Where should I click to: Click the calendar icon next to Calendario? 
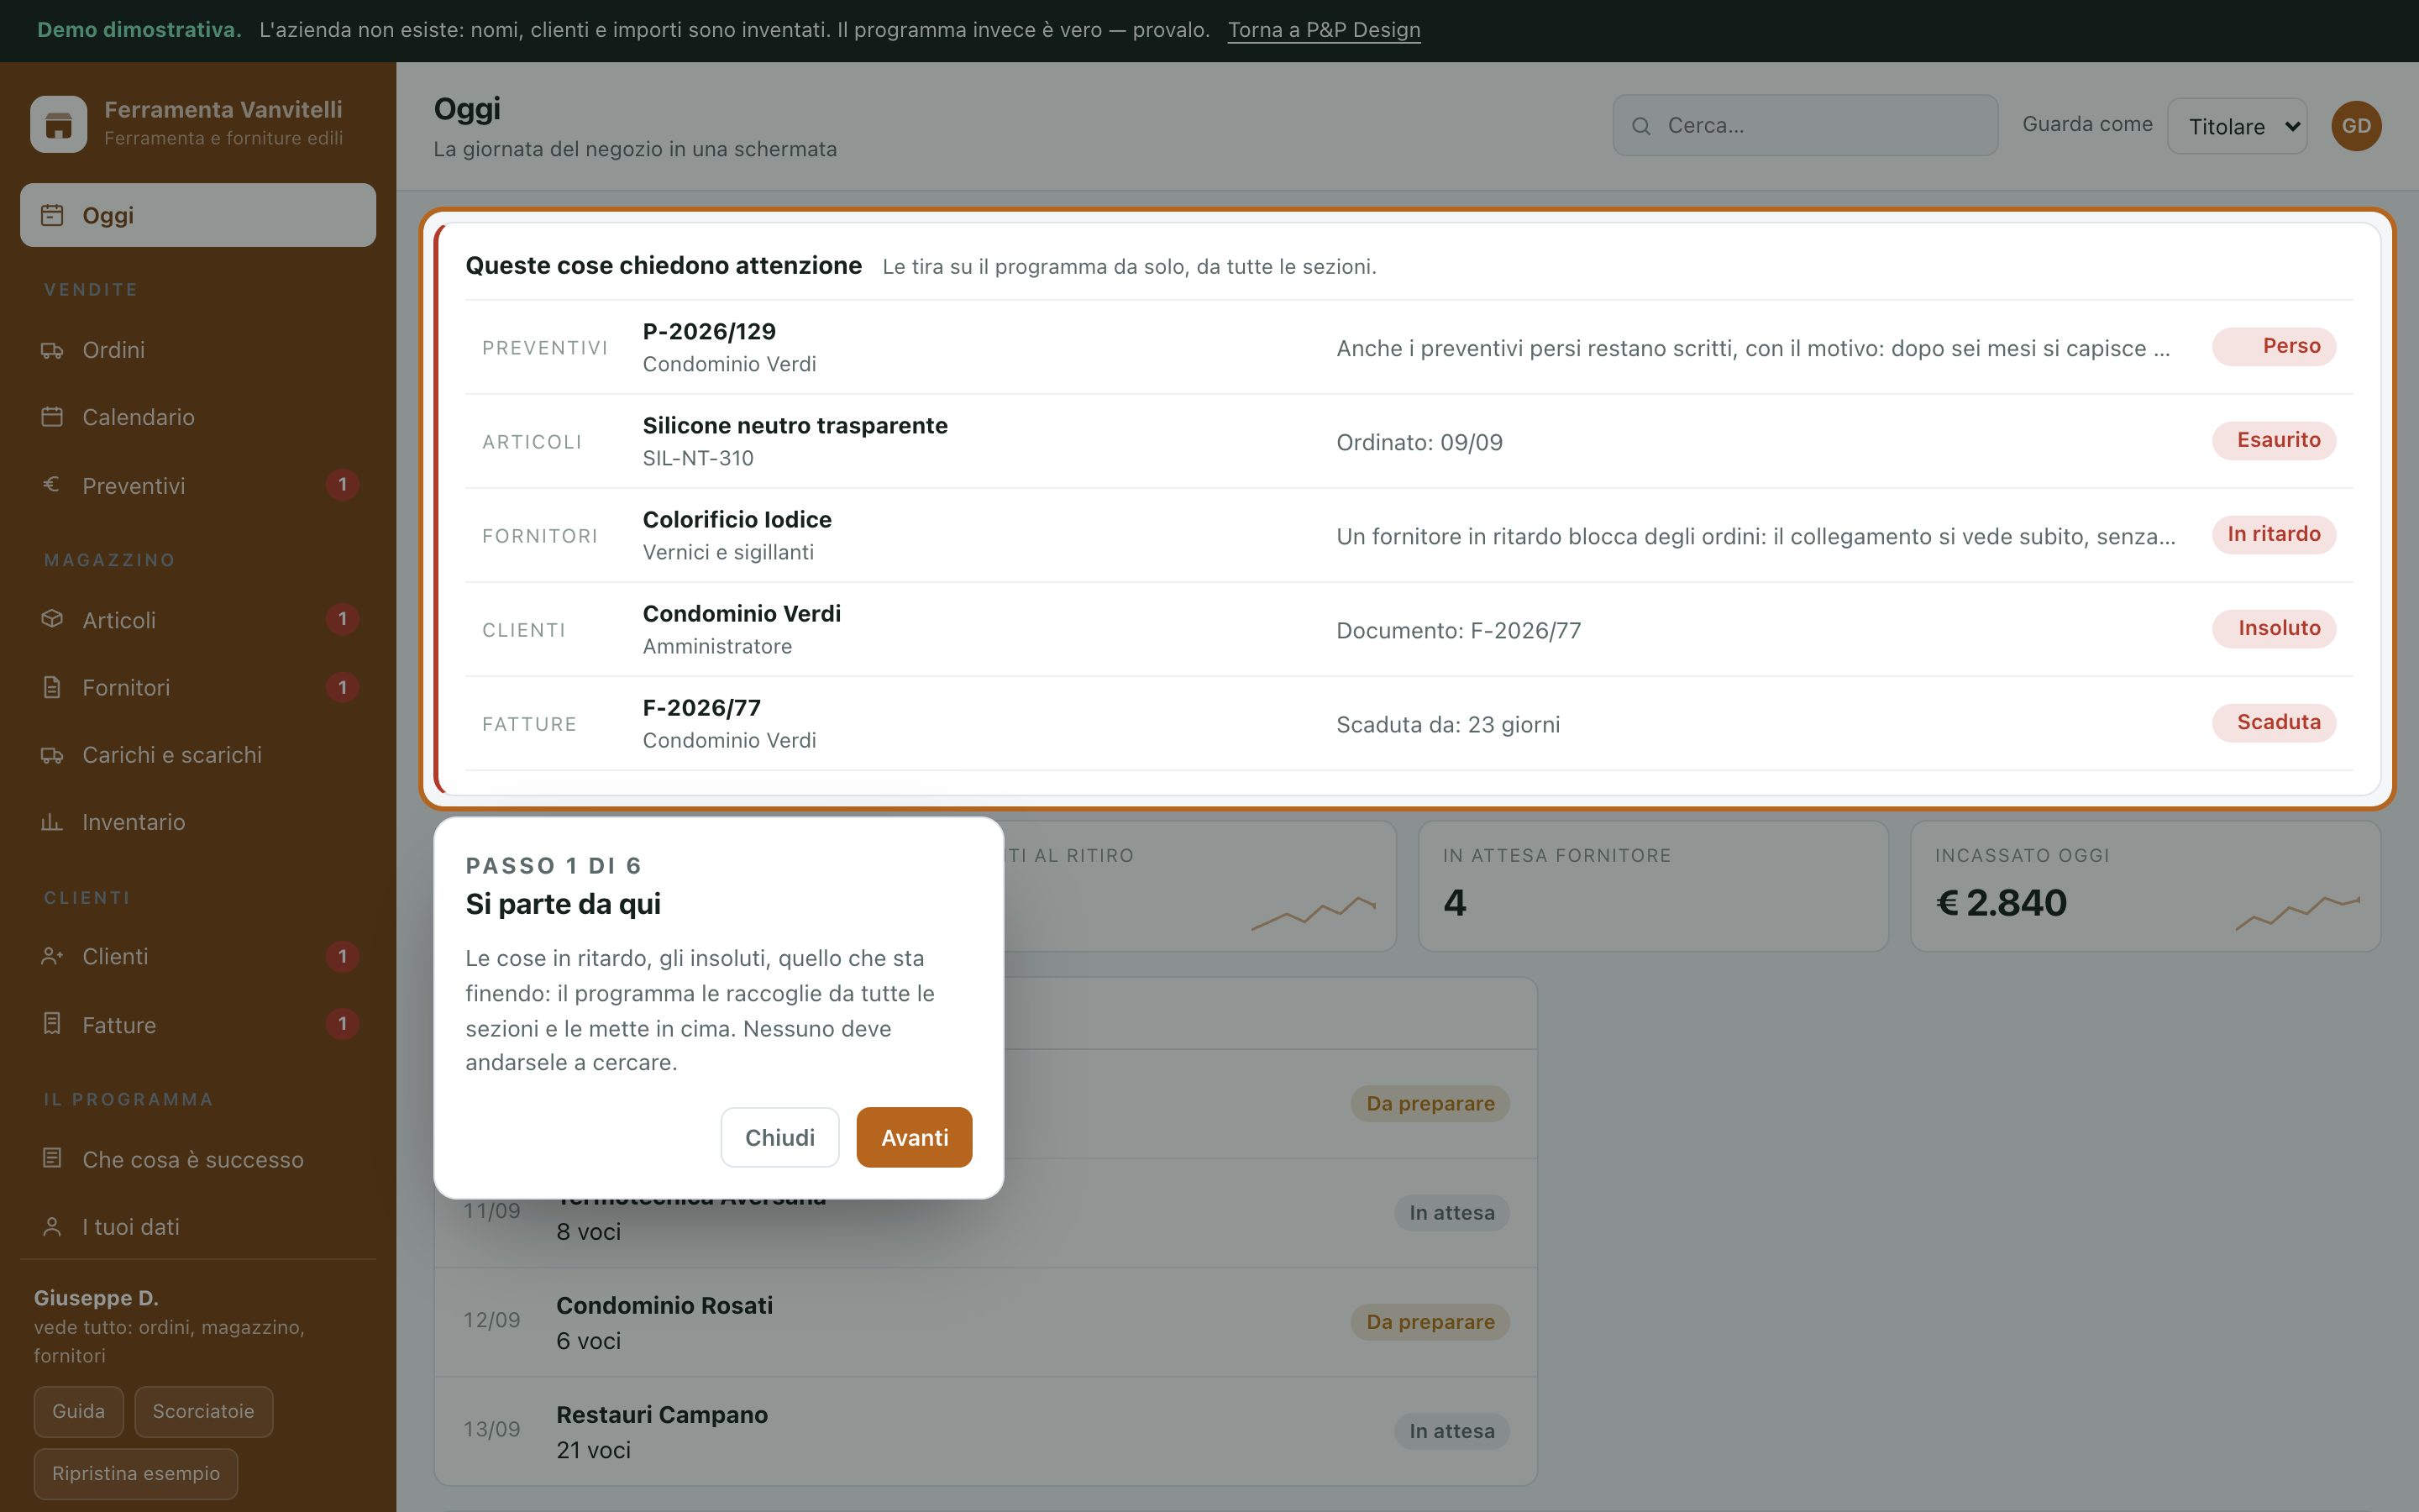pyautogui.click(x=52, y=417)
